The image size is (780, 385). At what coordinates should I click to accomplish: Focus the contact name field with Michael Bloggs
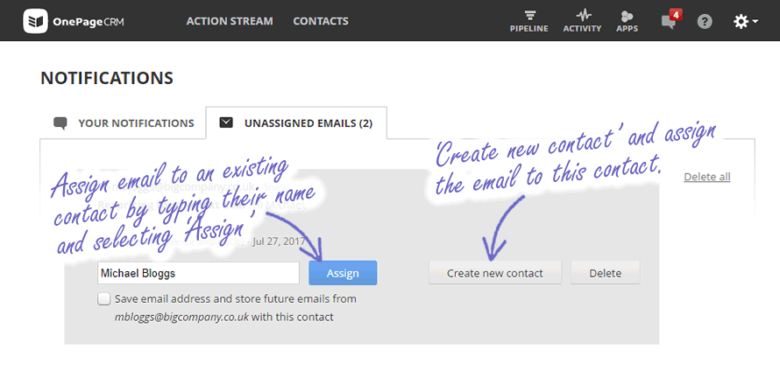(x=198, y=273)
